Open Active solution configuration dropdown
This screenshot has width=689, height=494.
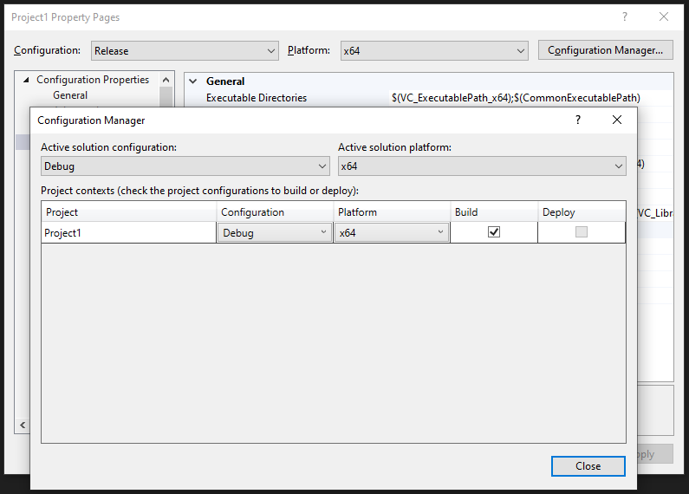185,166
